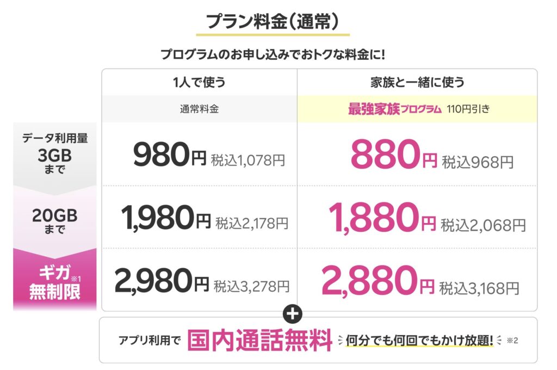Viewport: 557px width, 370px height.
Task: Click the ※2 footnote marker
Action: [512, 341]
